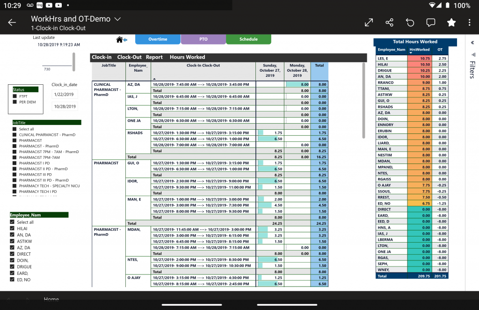Switch to the Overtime tab

coord(158,39)
